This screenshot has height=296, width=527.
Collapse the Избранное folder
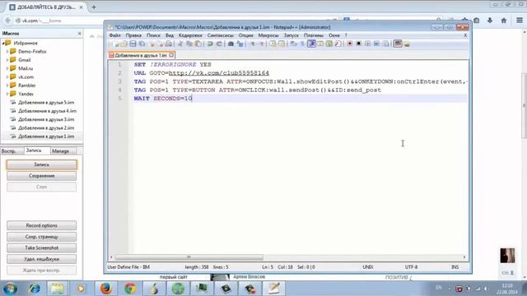click(x=3, y=43)
